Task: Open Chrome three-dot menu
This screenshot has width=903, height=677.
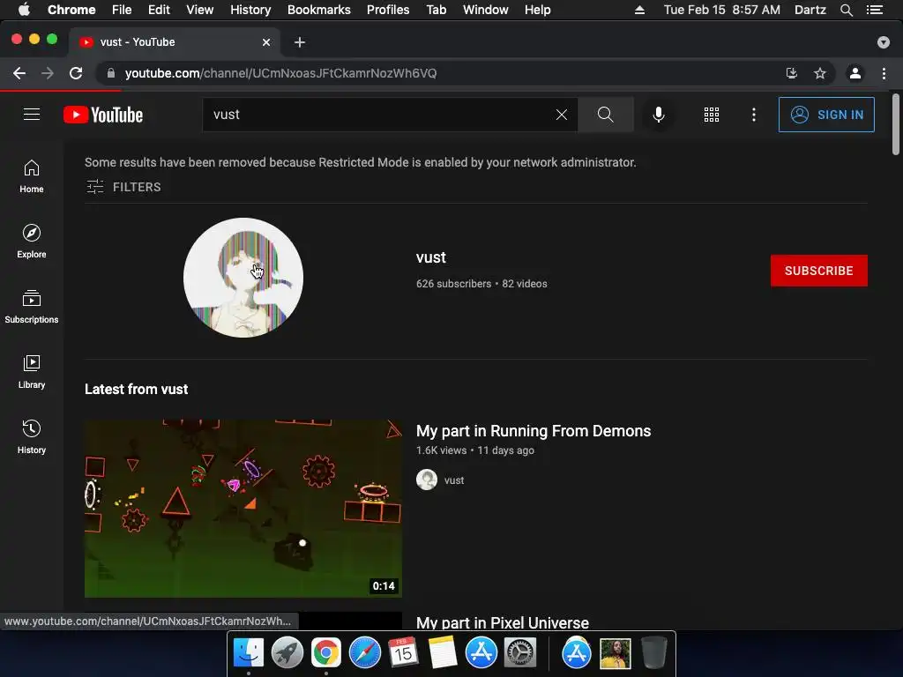Action: (x=884, y=73)
